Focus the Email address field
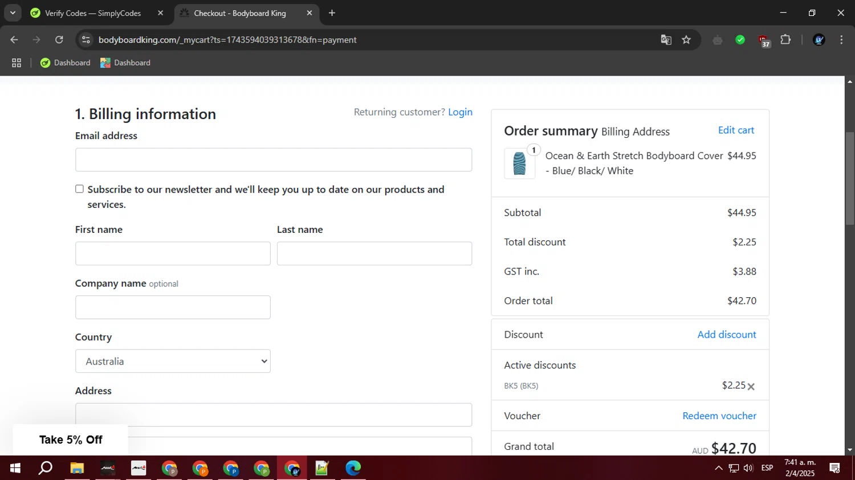This screenshot has width=855, height=480. pos(274,159)
